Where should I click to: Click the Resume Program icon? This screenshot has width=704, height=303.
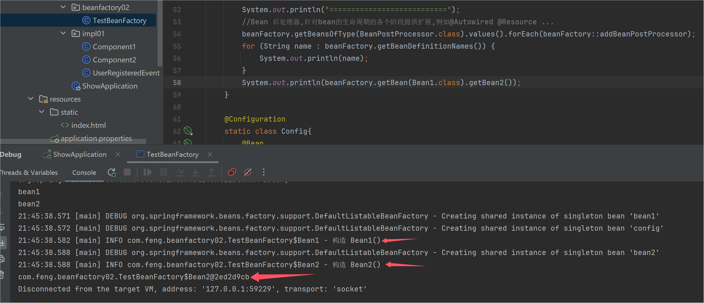[x=147, y=172]
